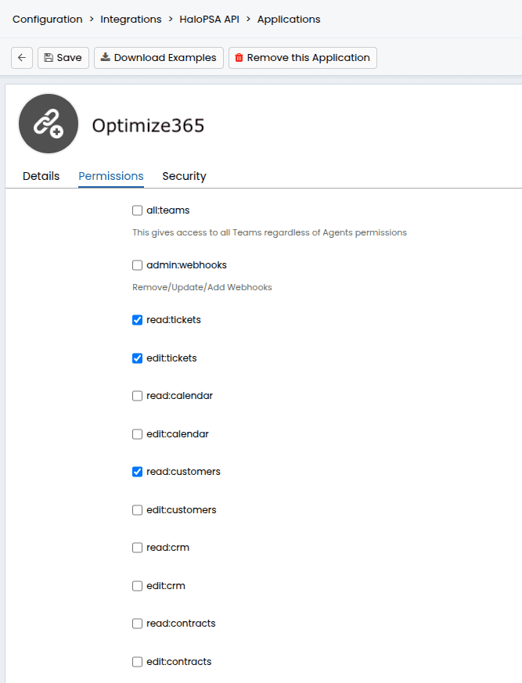Click Remove this Application button
Screen dimensions: 522x683
(303, 58)
